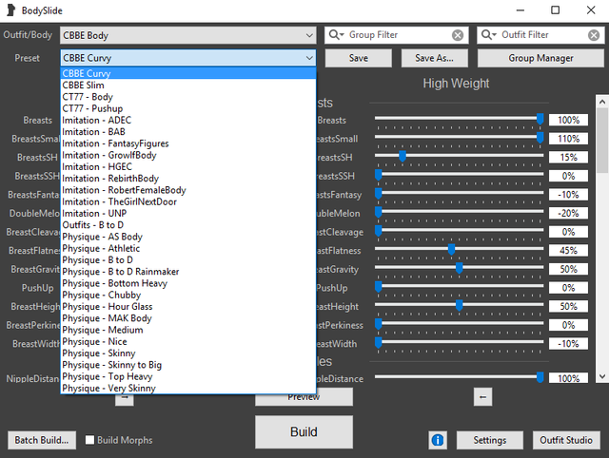Select Imitation - FantasyFigures preset

pyautogui.click(x=188, y=143)
